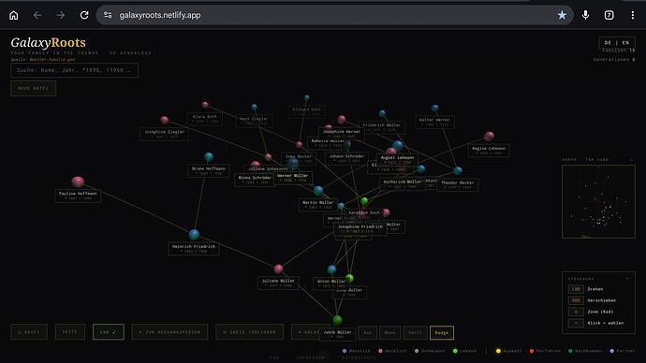Open the FAQ footer link
Screen dimensions: 646x363
[x=274, y=357]
